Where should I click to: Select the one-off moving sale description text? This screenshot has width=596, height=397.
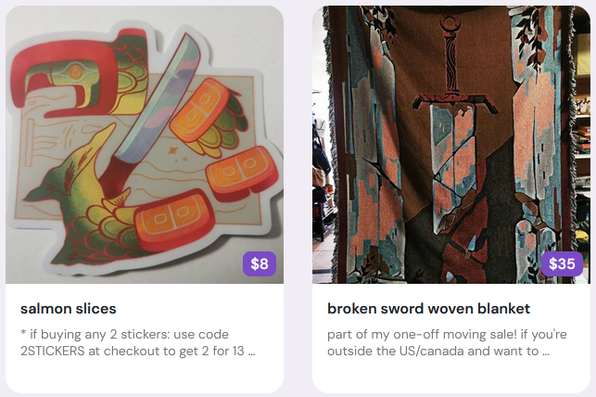click(x=447, y=342)
